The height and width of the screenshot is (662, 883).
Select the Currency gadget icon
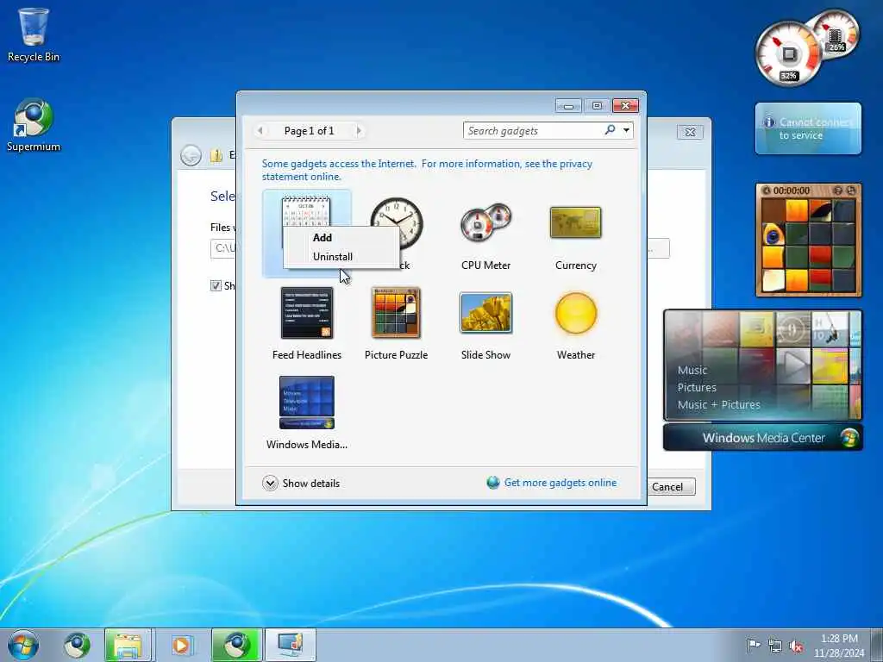pyautogui.click(x=575, y=222)
